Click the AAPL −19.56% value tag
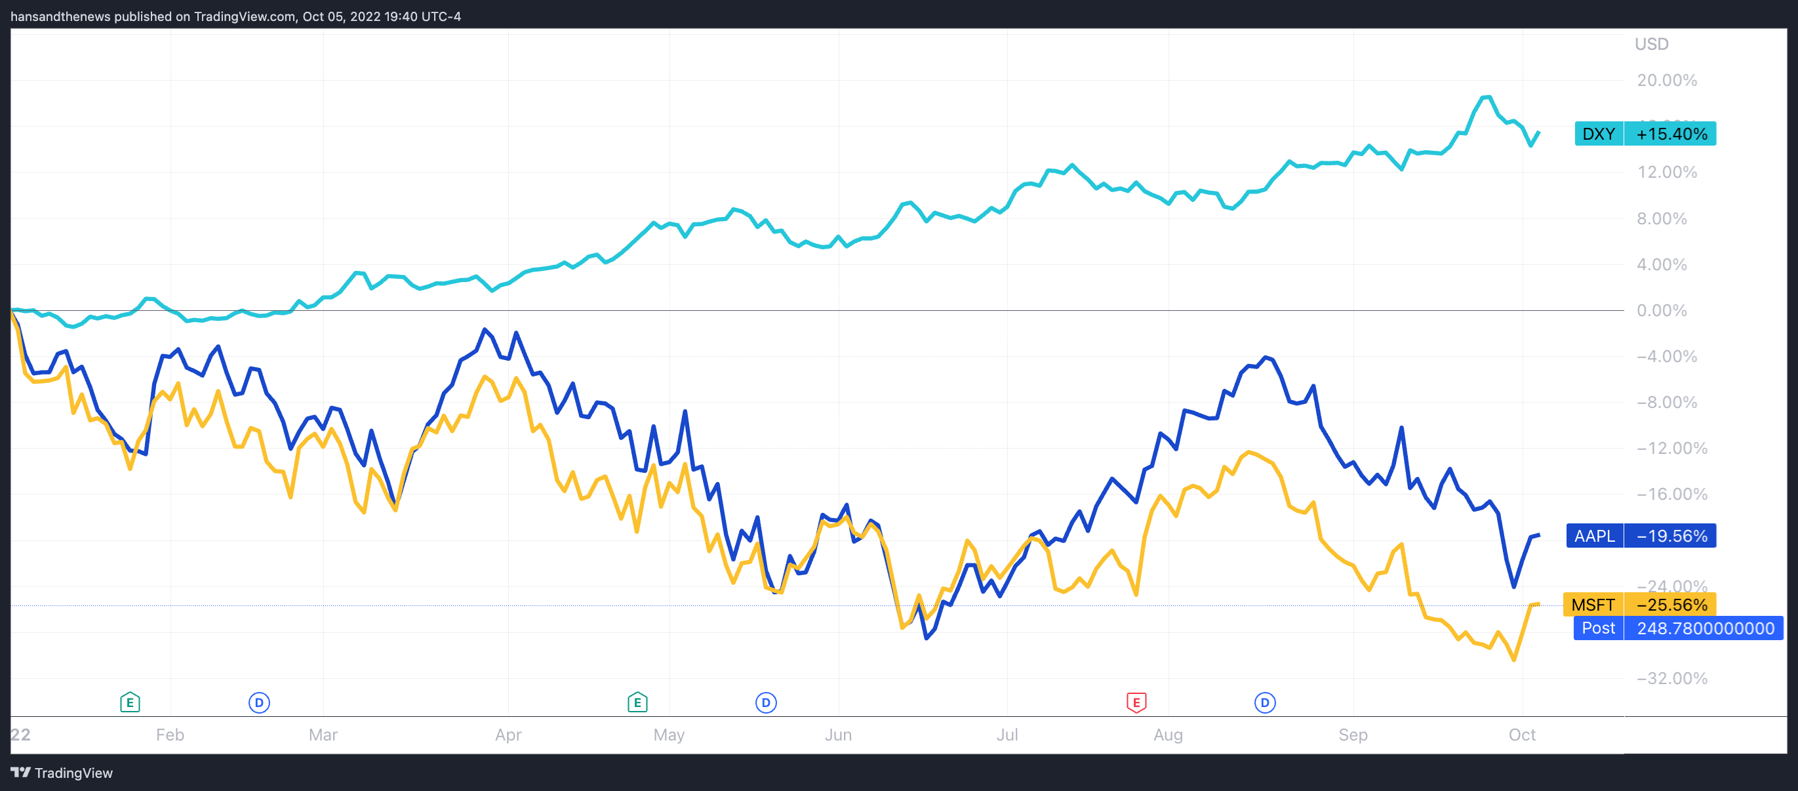 coord(1671,536)
